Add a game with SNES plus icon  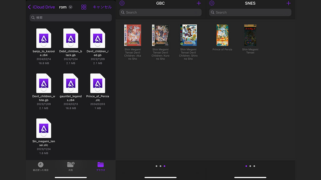[x=289, y=3]
